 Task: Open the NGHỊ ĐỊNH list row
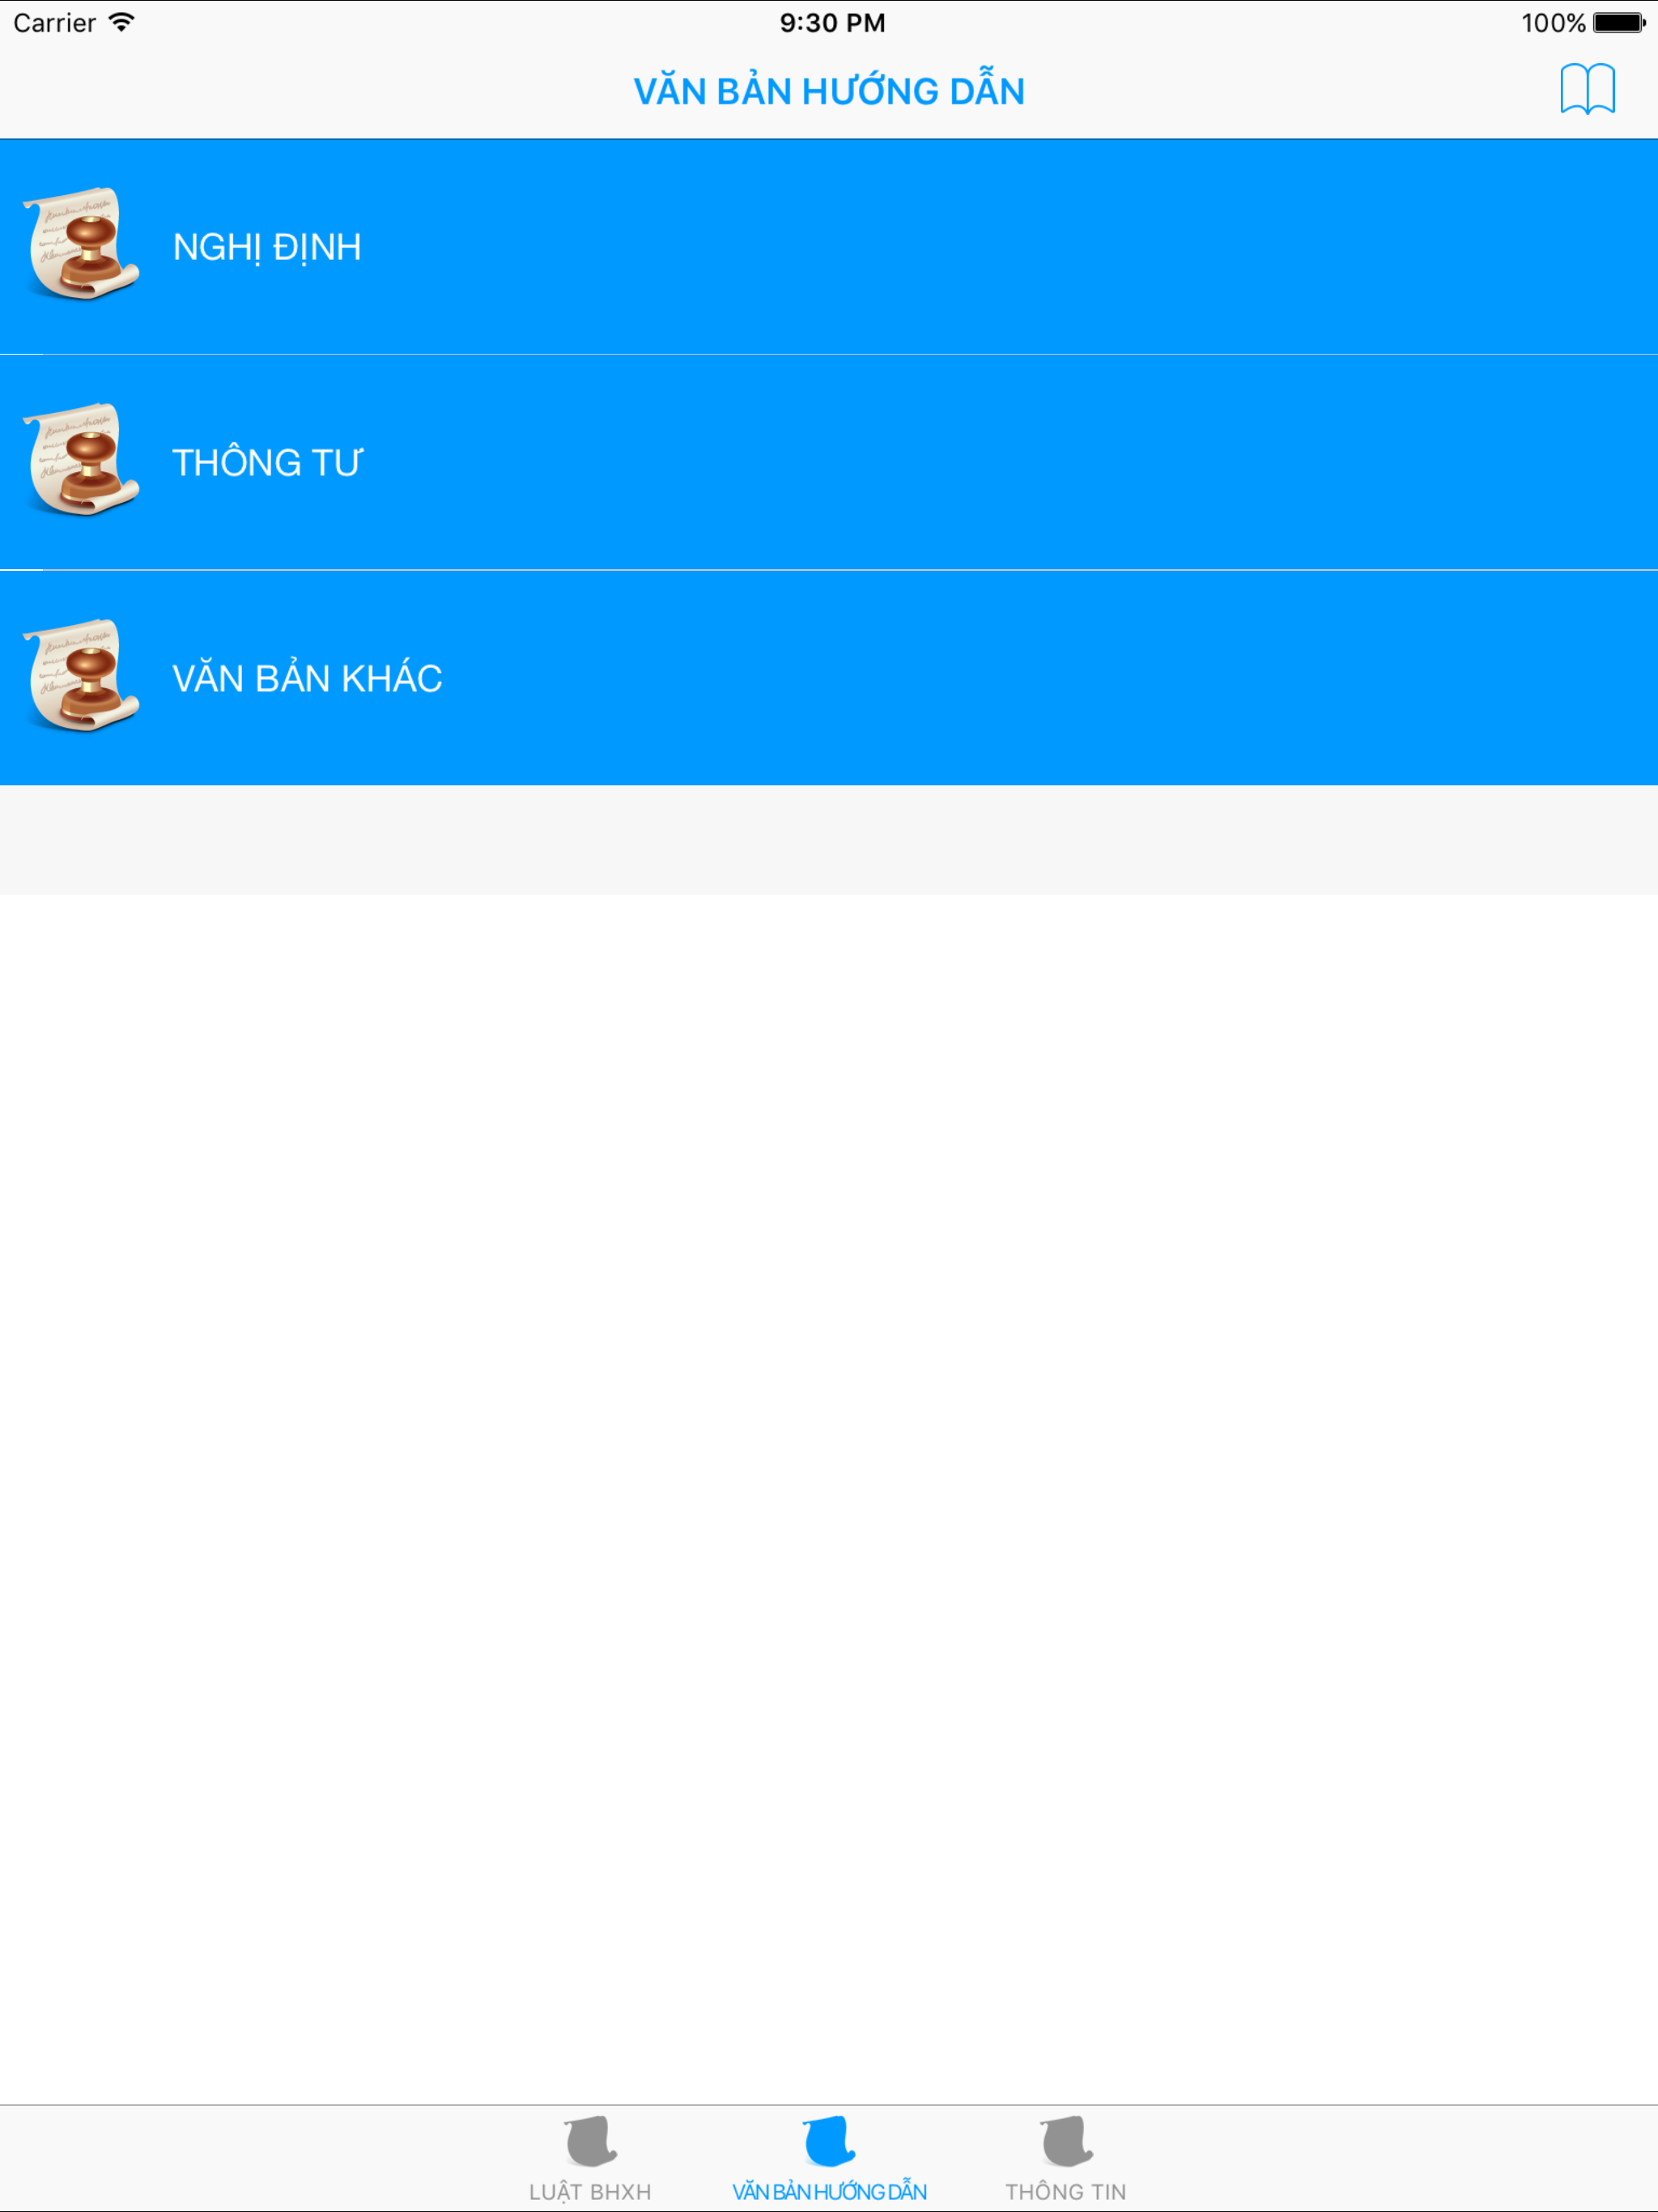tap(829, 246)
